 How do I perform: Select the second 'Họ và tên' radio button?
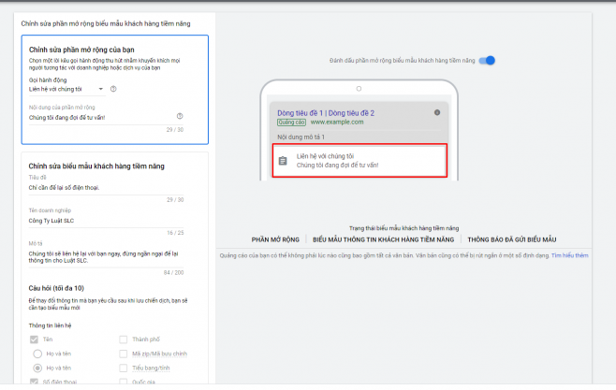(37, 368)
